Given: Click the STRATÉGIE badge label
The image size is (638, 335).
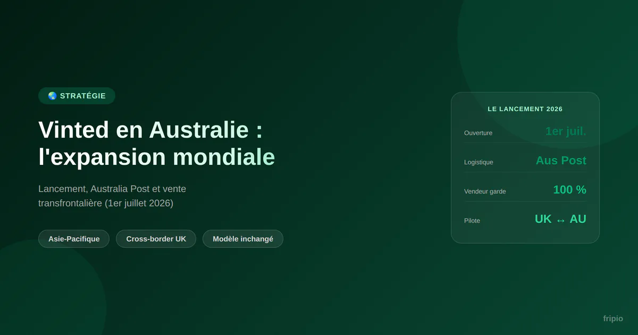Looking at the screenshot, I should [x=83, y=96].
